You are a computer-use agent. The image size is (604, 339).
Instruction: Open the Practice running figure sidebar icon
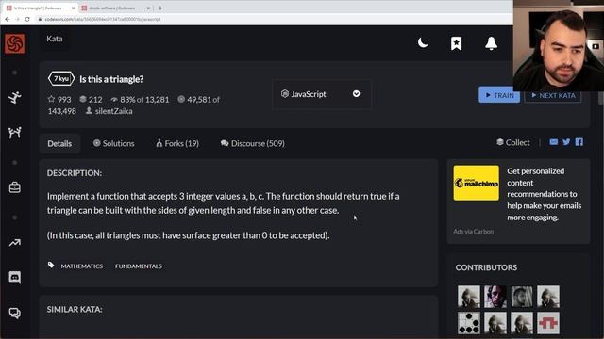[15, 98]
